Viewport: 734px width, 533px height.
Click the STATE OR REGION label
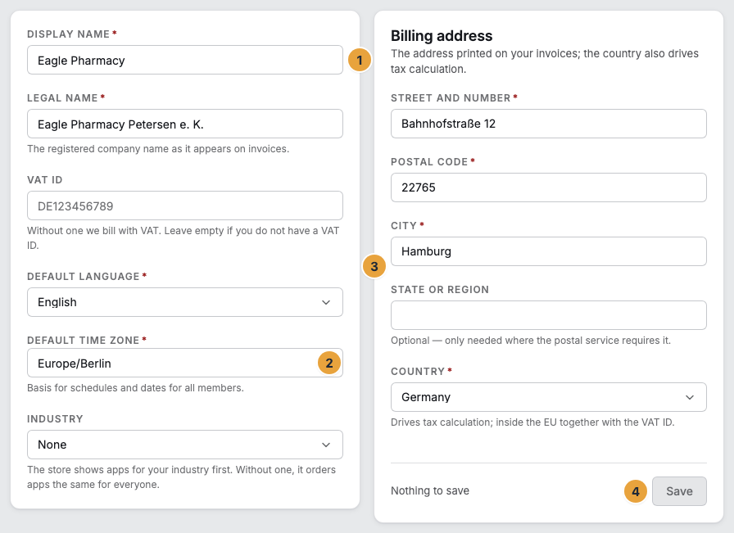(x=440, y=290)
